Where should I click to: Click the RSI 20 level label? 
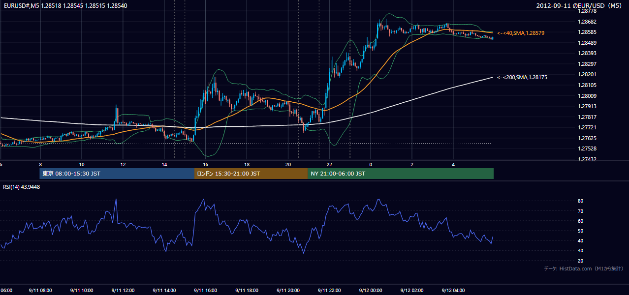pos(580,261)
